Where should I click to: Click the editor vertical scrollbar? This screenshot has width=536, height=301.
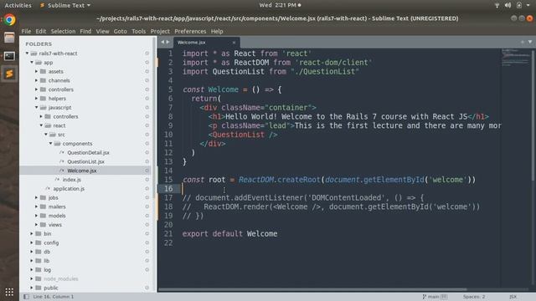tap(533, 116)
